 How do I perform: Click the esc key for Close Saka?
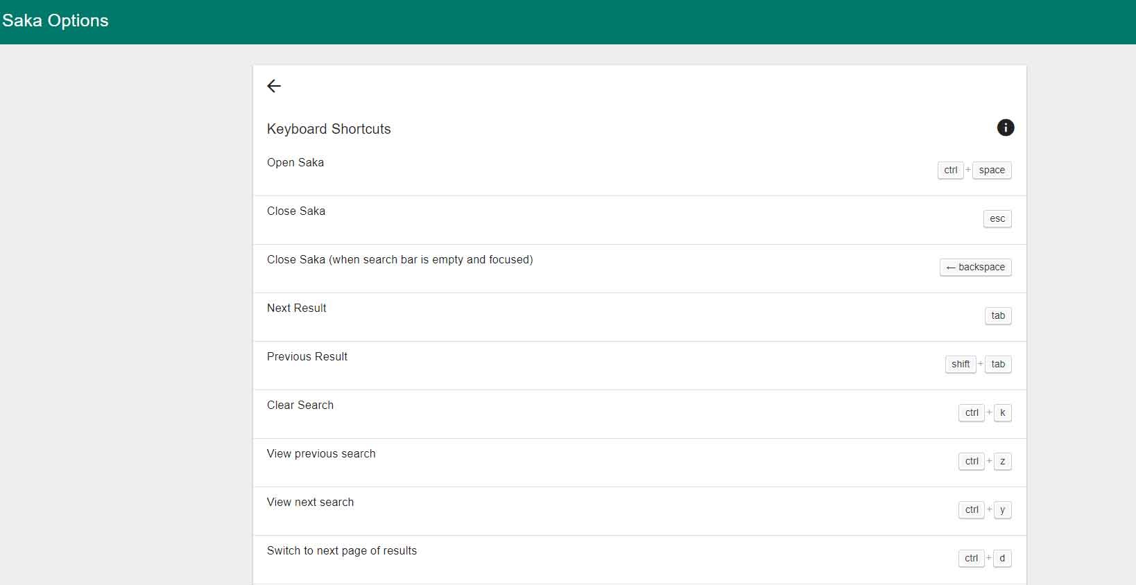pyautogui.click(x=997, y=219)
